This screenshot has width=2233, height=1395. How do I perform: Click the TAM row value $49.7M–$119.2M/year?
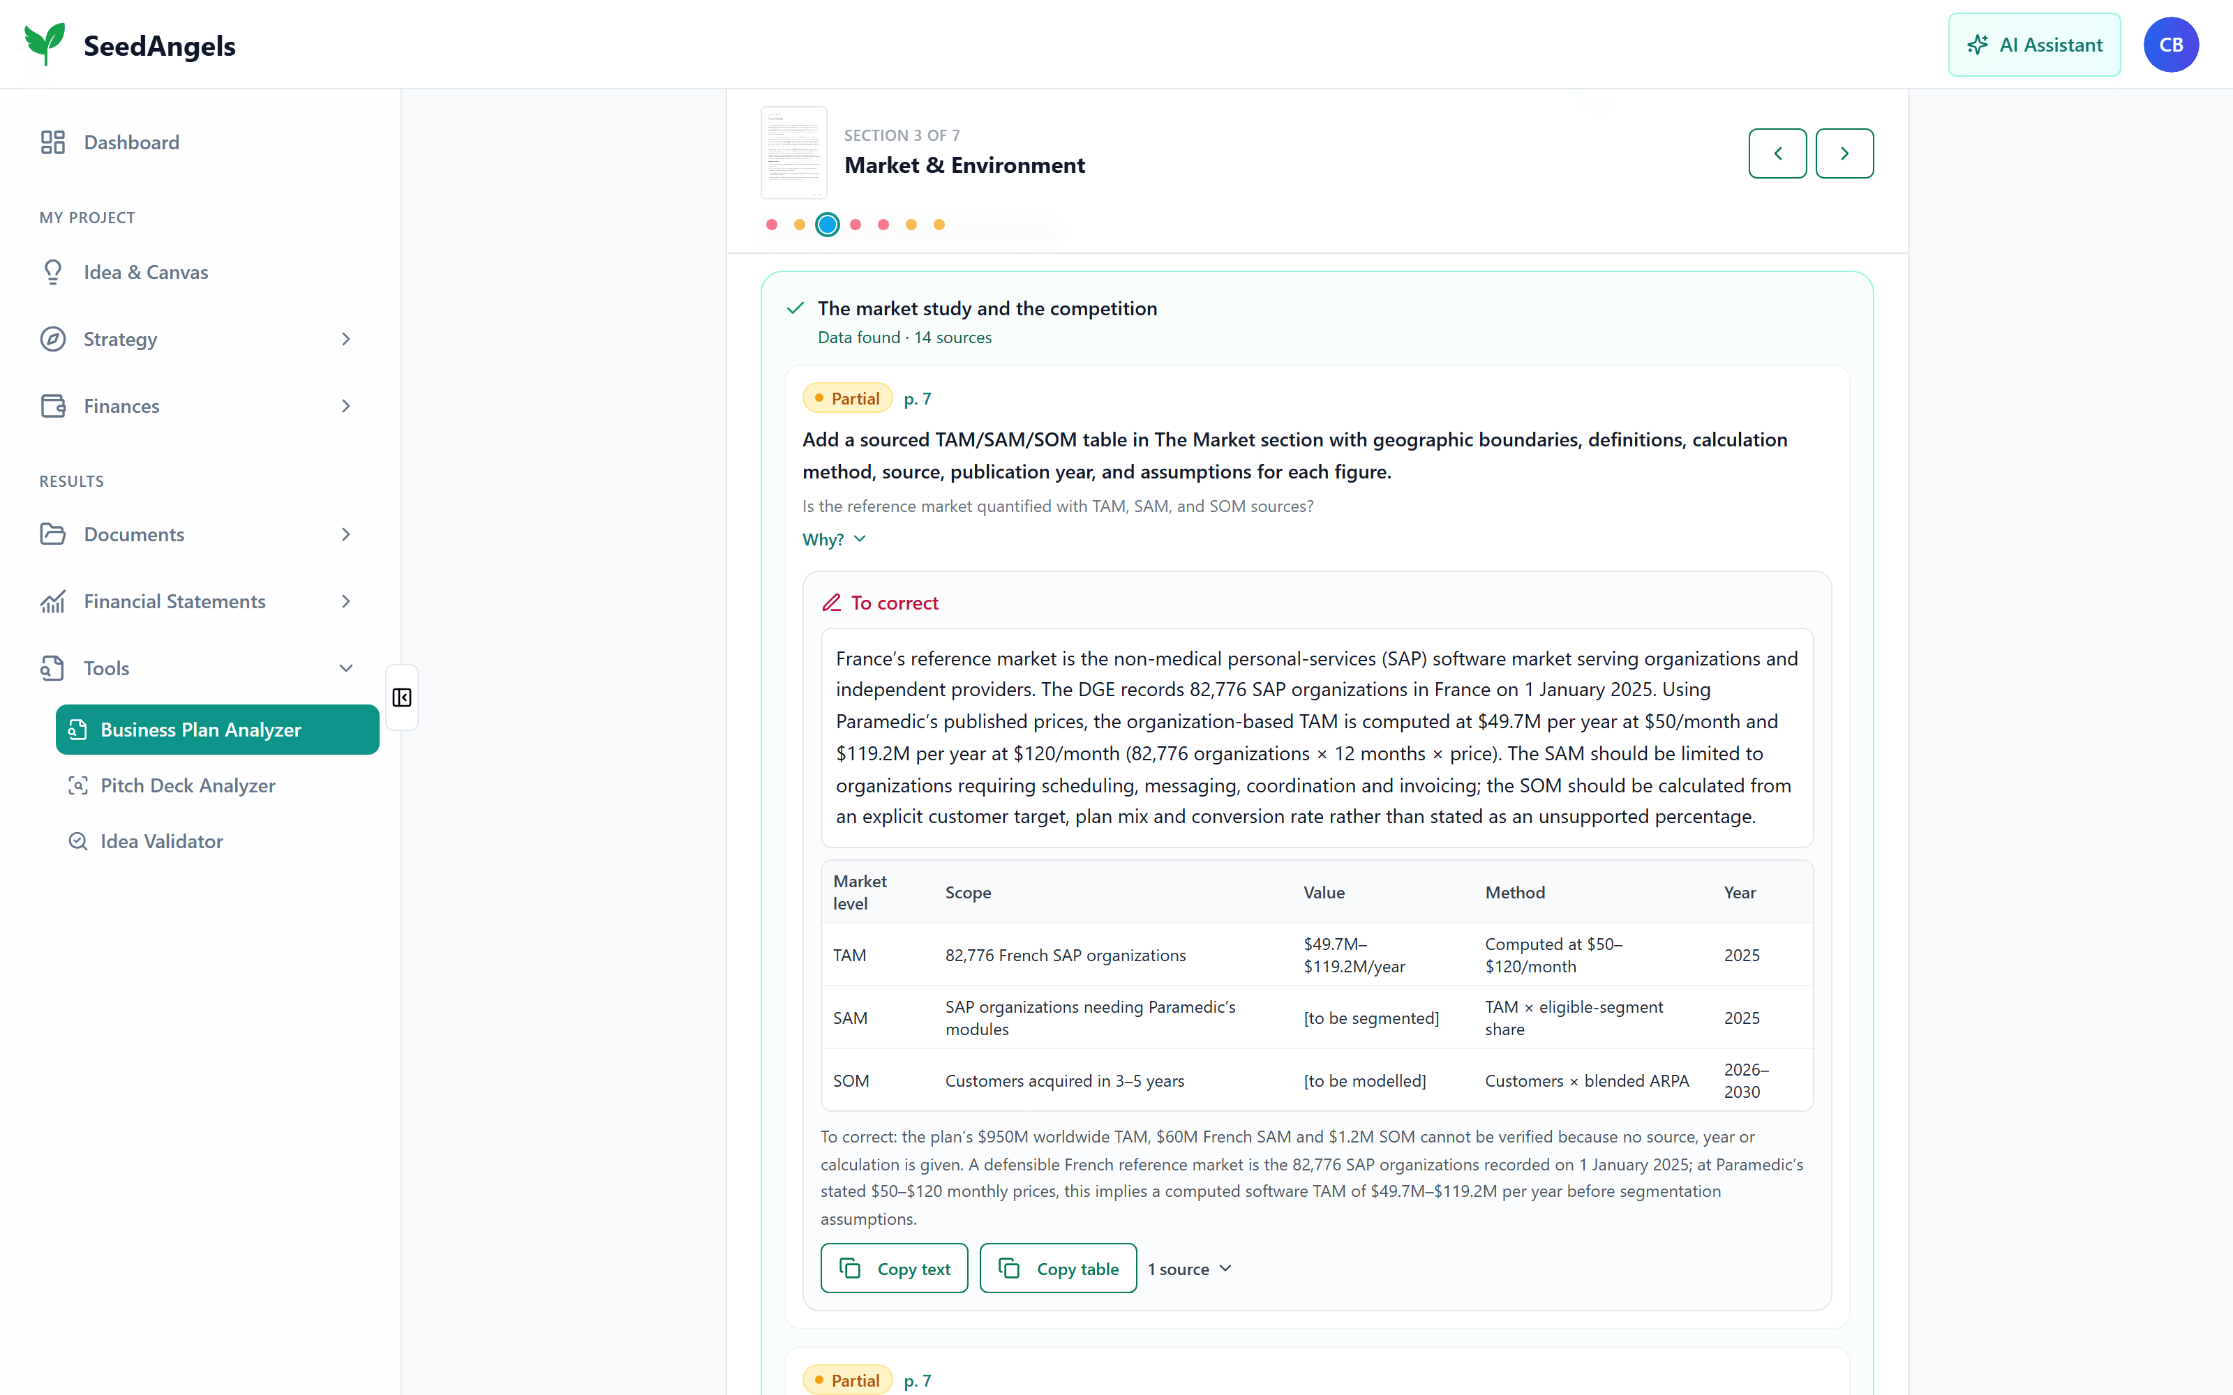pos(1354,955)
